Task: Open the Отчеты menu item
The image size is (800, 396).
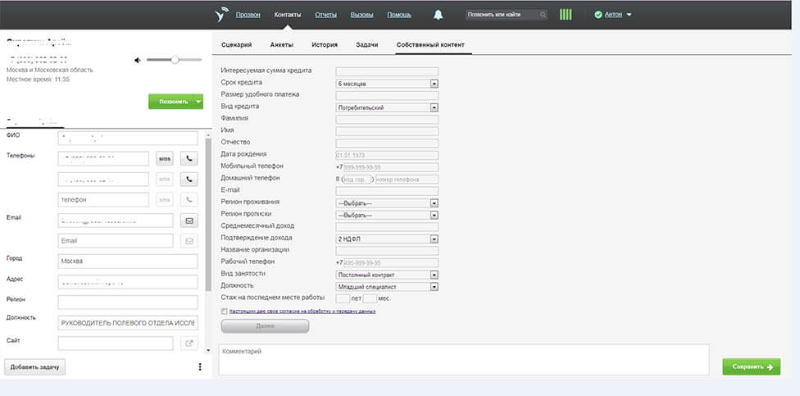Action: 325,15
